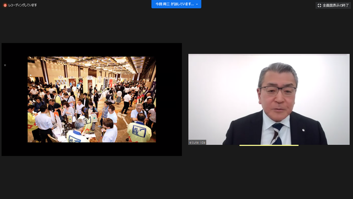This screenshot has width=353, height=199.
Task: Click the exit full screen arrows icon
Action: point(319,6)
